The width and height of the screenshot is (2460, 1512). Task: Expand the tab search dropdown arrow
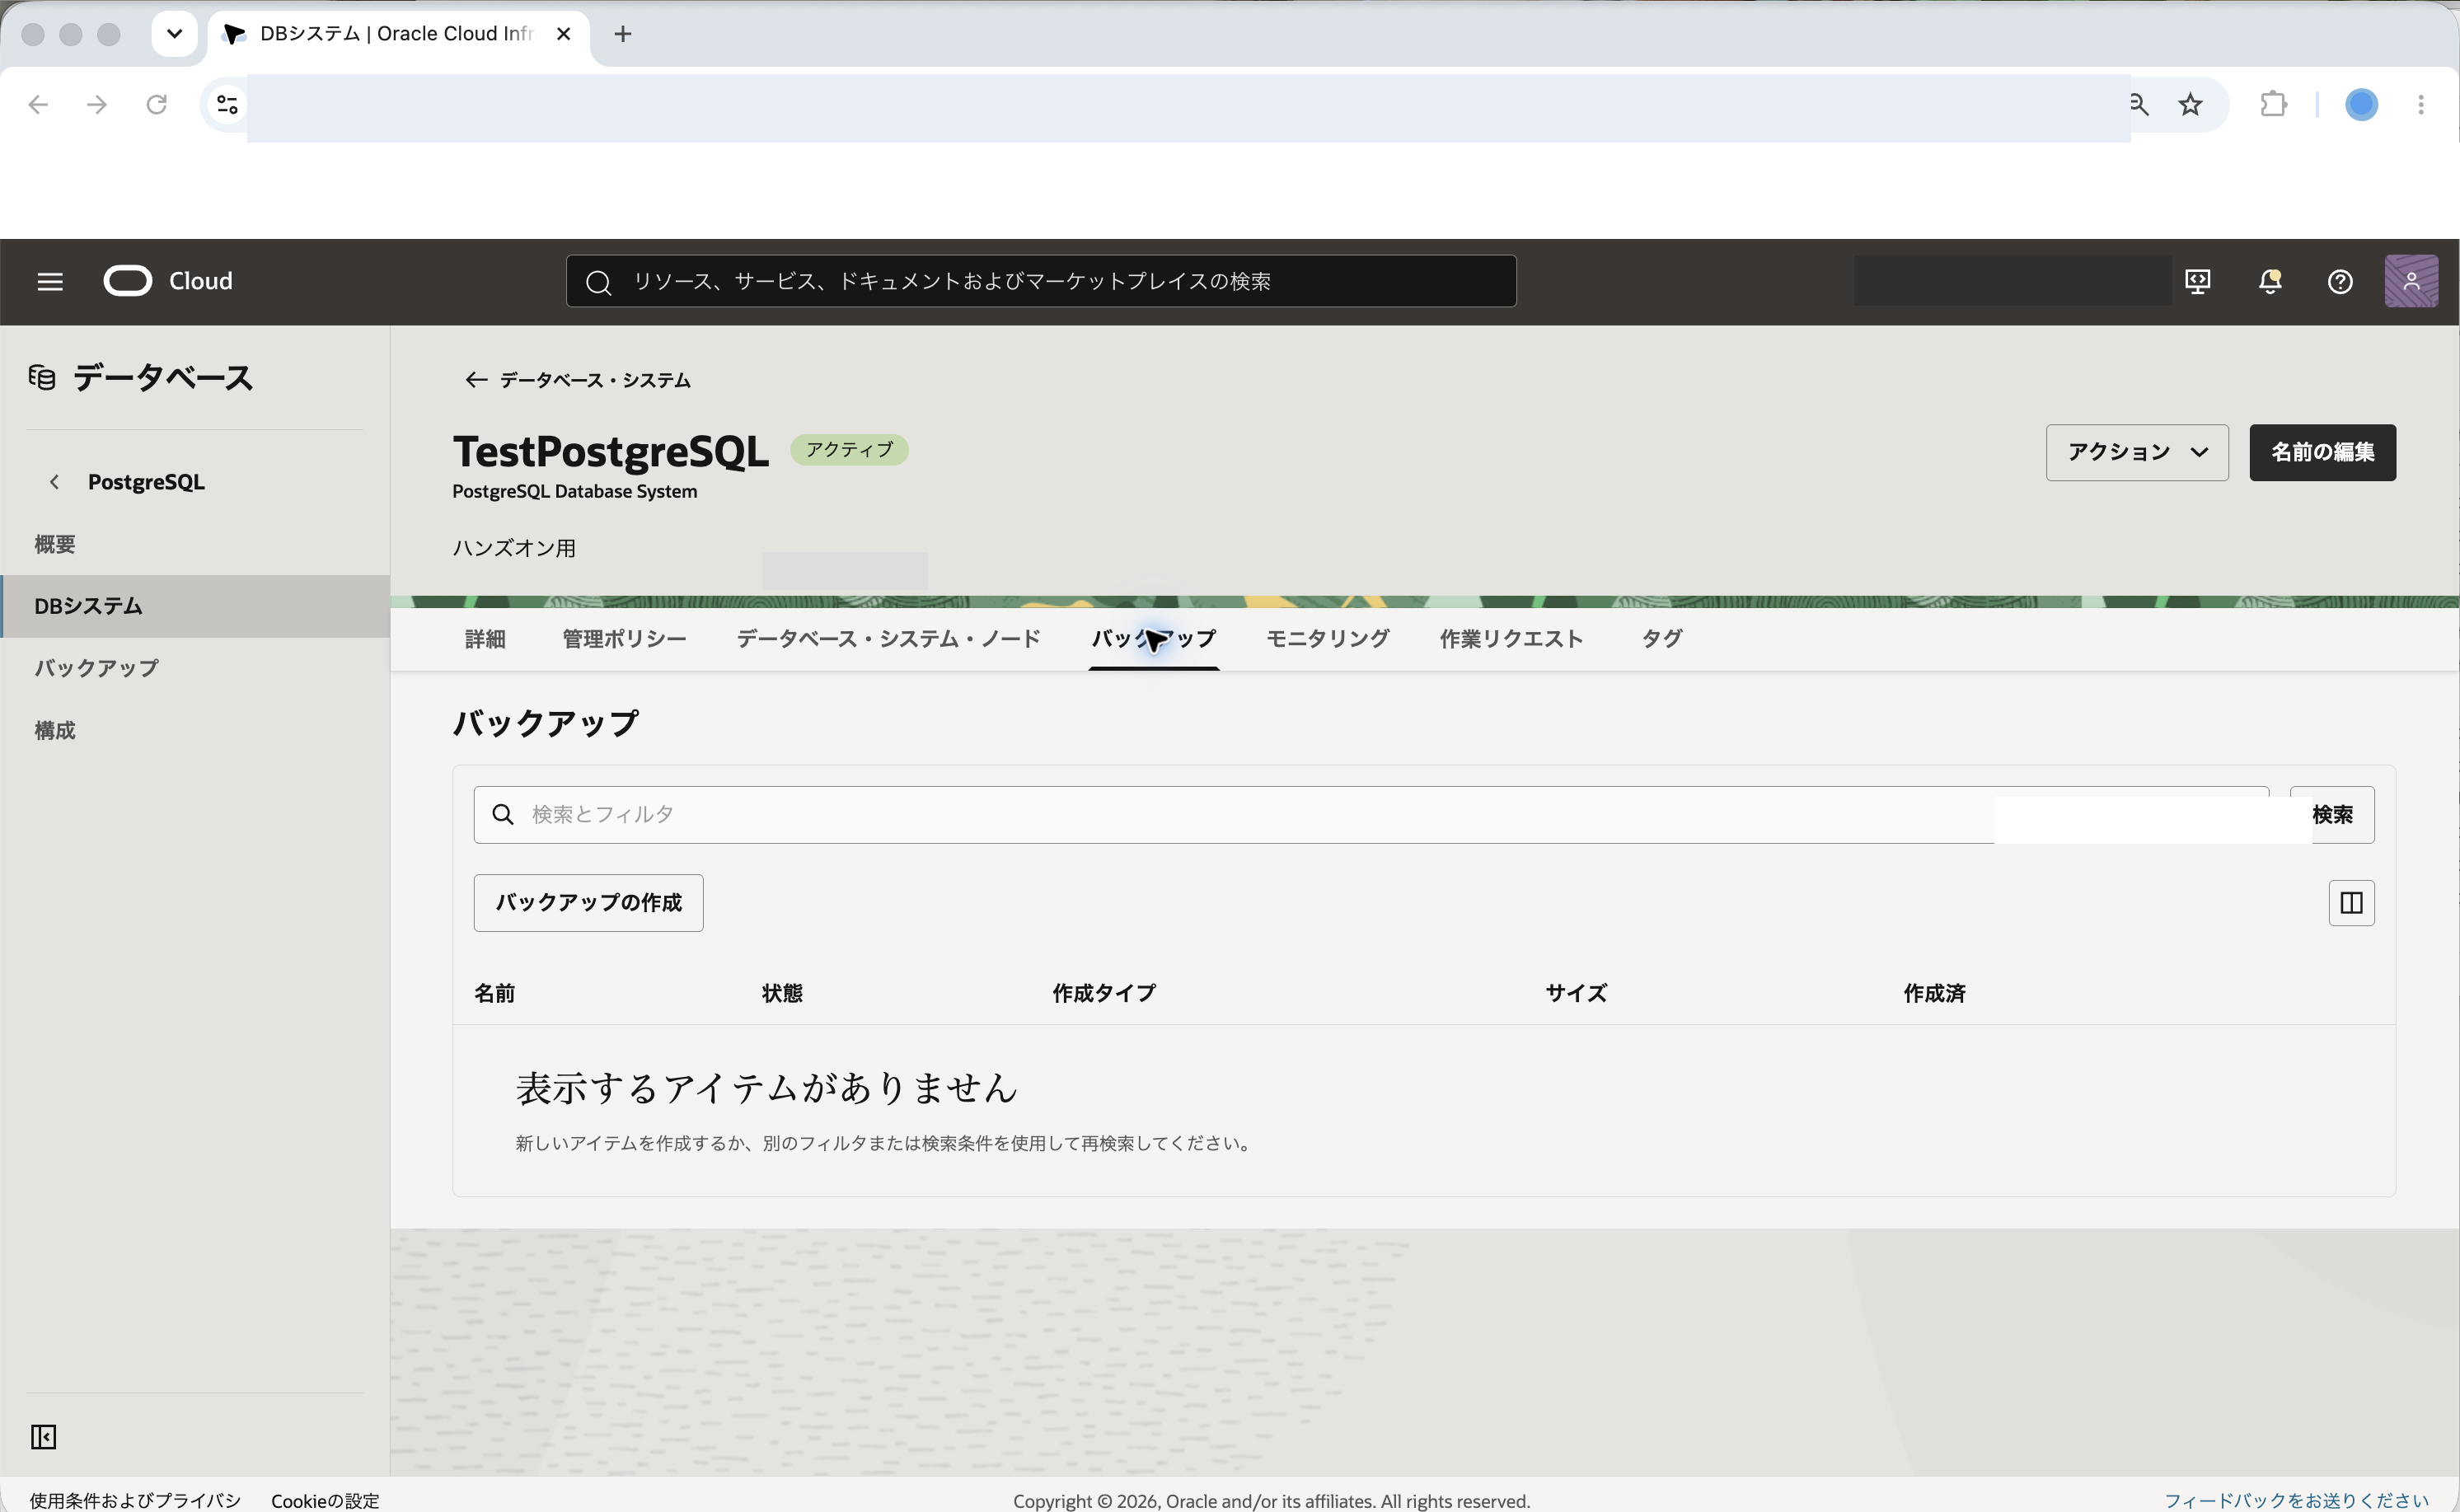[x=174, y=34]
